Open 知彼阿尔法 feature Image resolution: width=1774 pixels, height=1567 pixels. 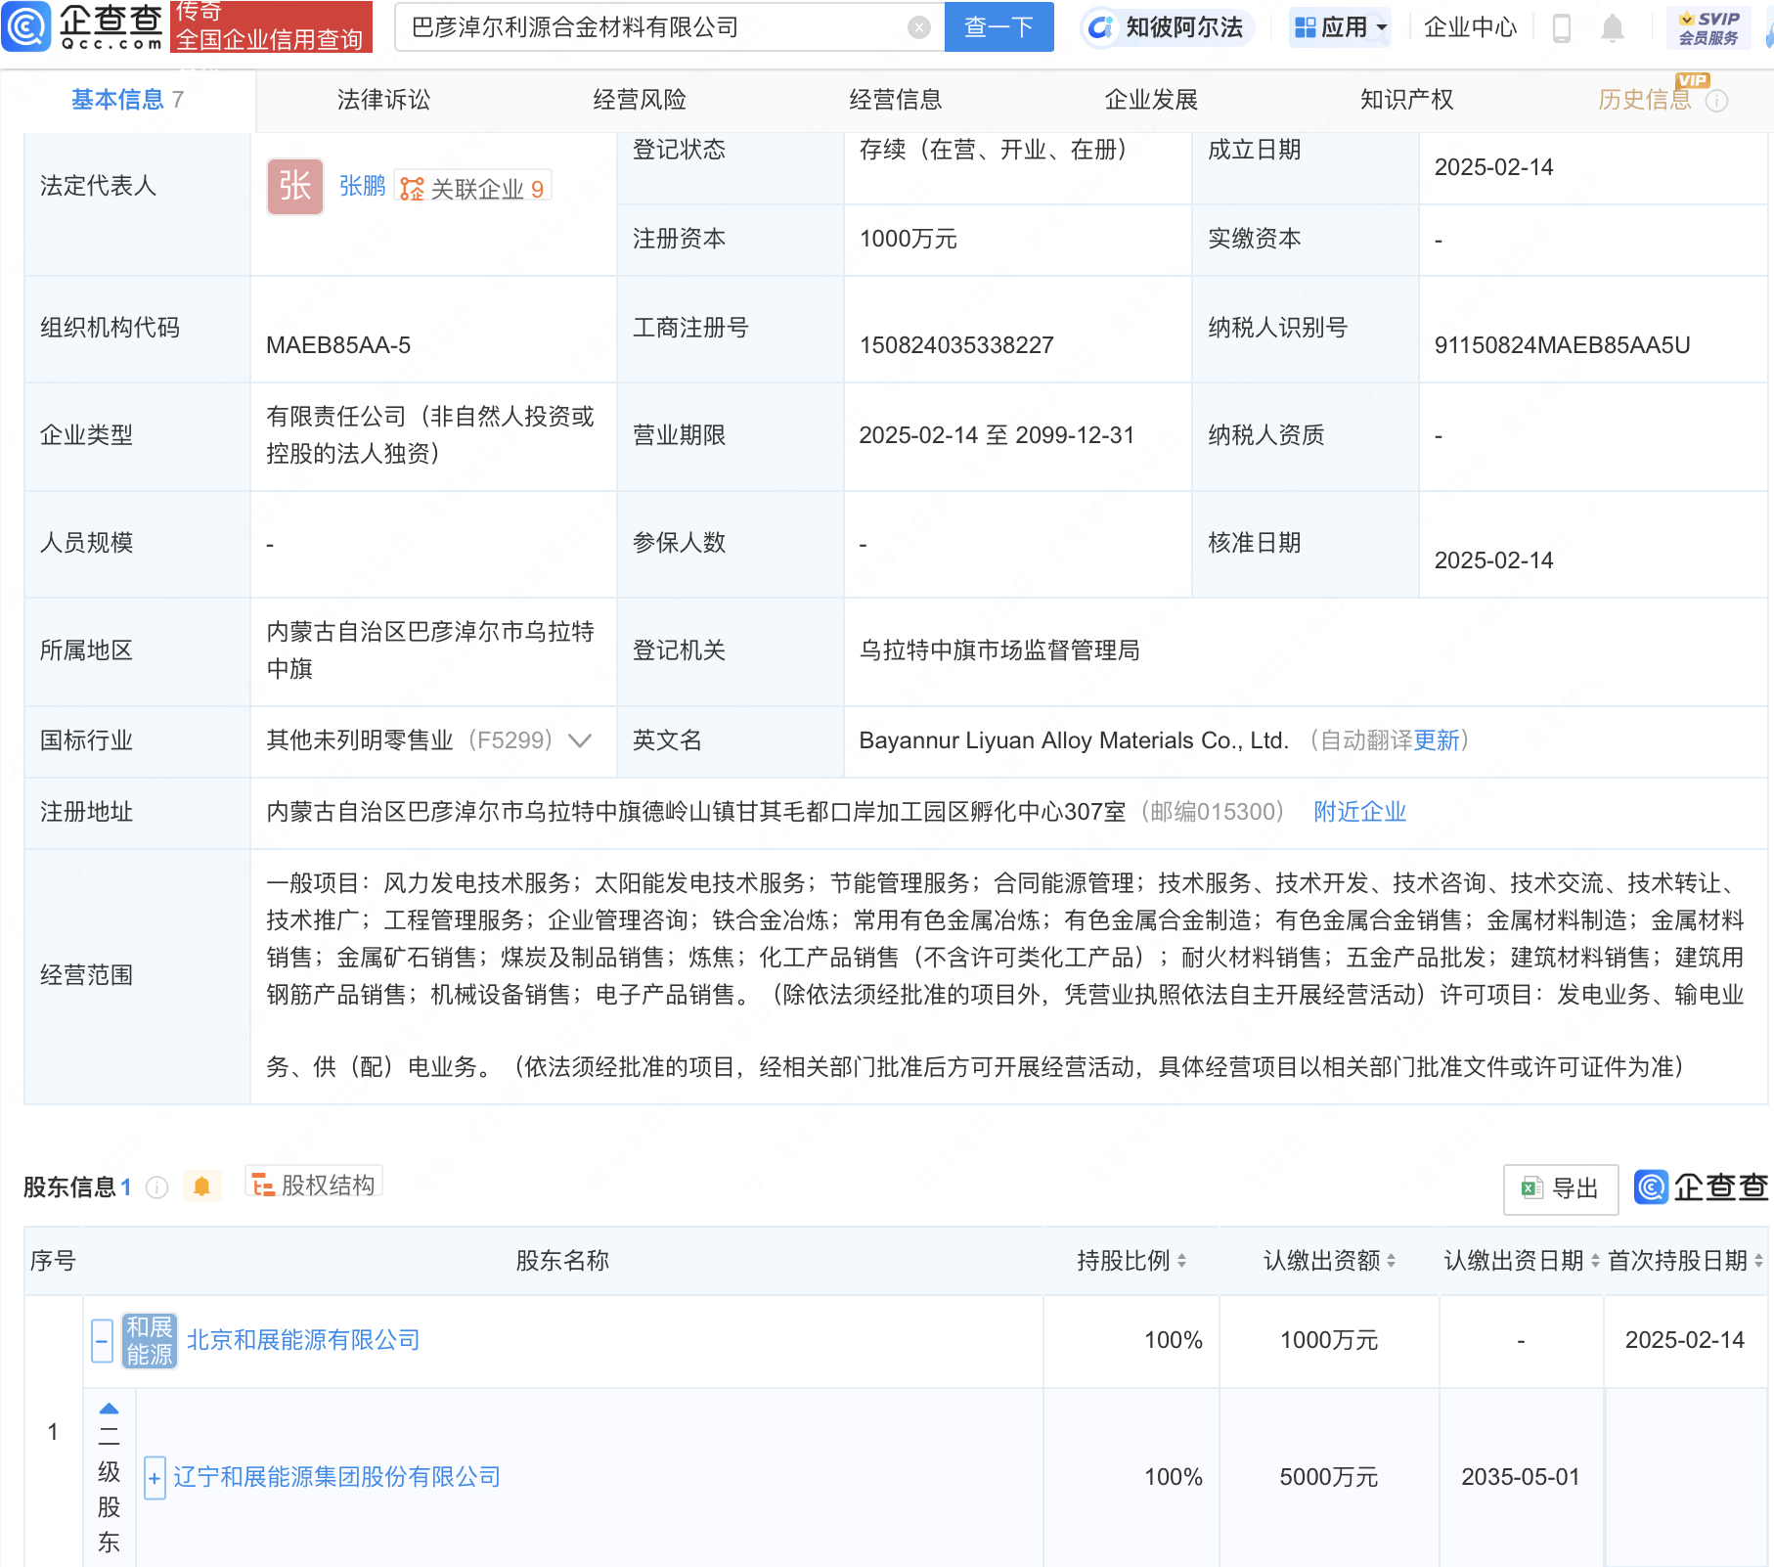click(x=1167, y=26)
